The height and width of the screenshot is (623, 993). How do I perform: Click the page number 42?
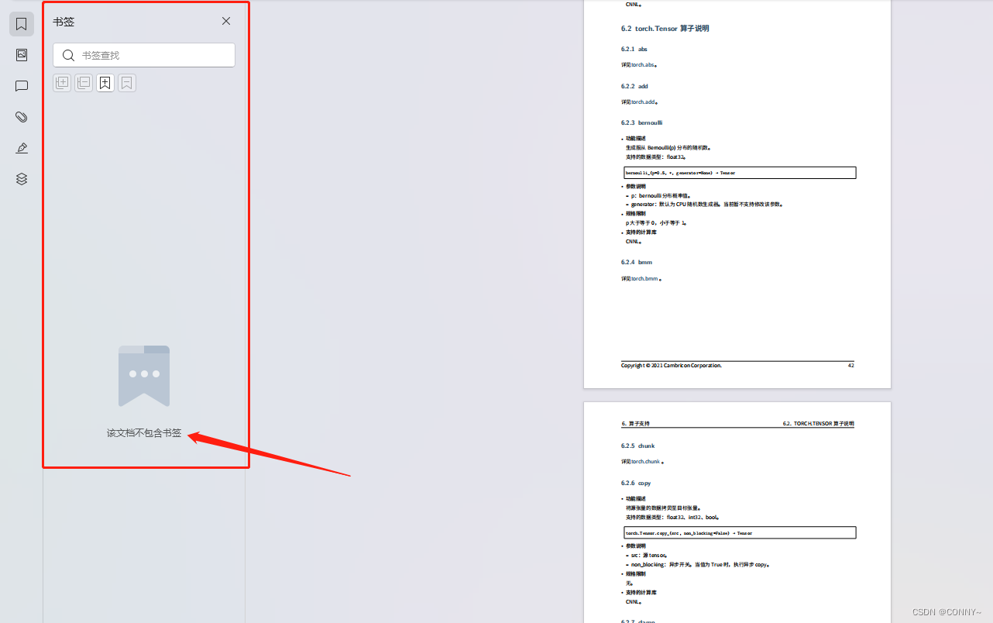850,366
